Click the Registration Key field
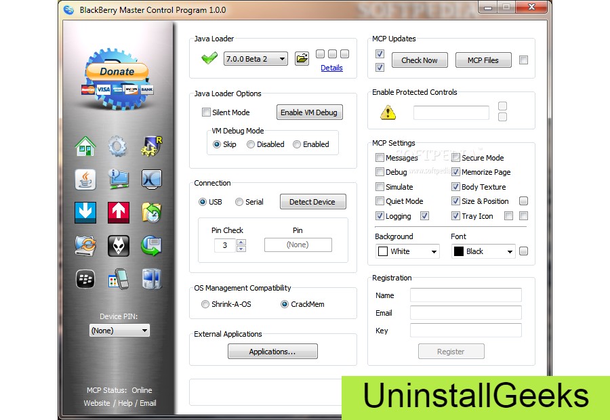 tap(466, 330)
